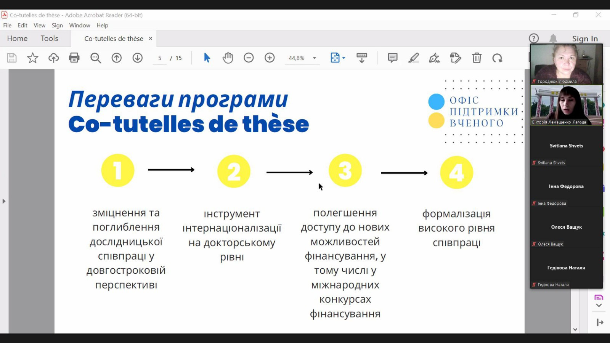
Task: Select the arrow selection tool
Action: point(207,58)
